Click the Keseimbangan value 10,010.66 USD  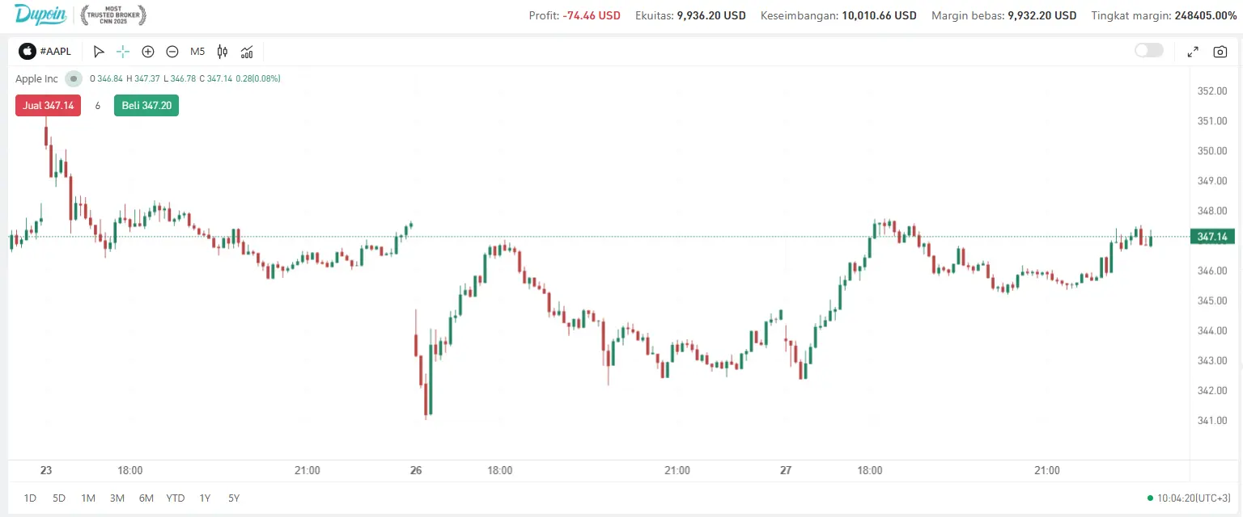[x=879, y=15]
